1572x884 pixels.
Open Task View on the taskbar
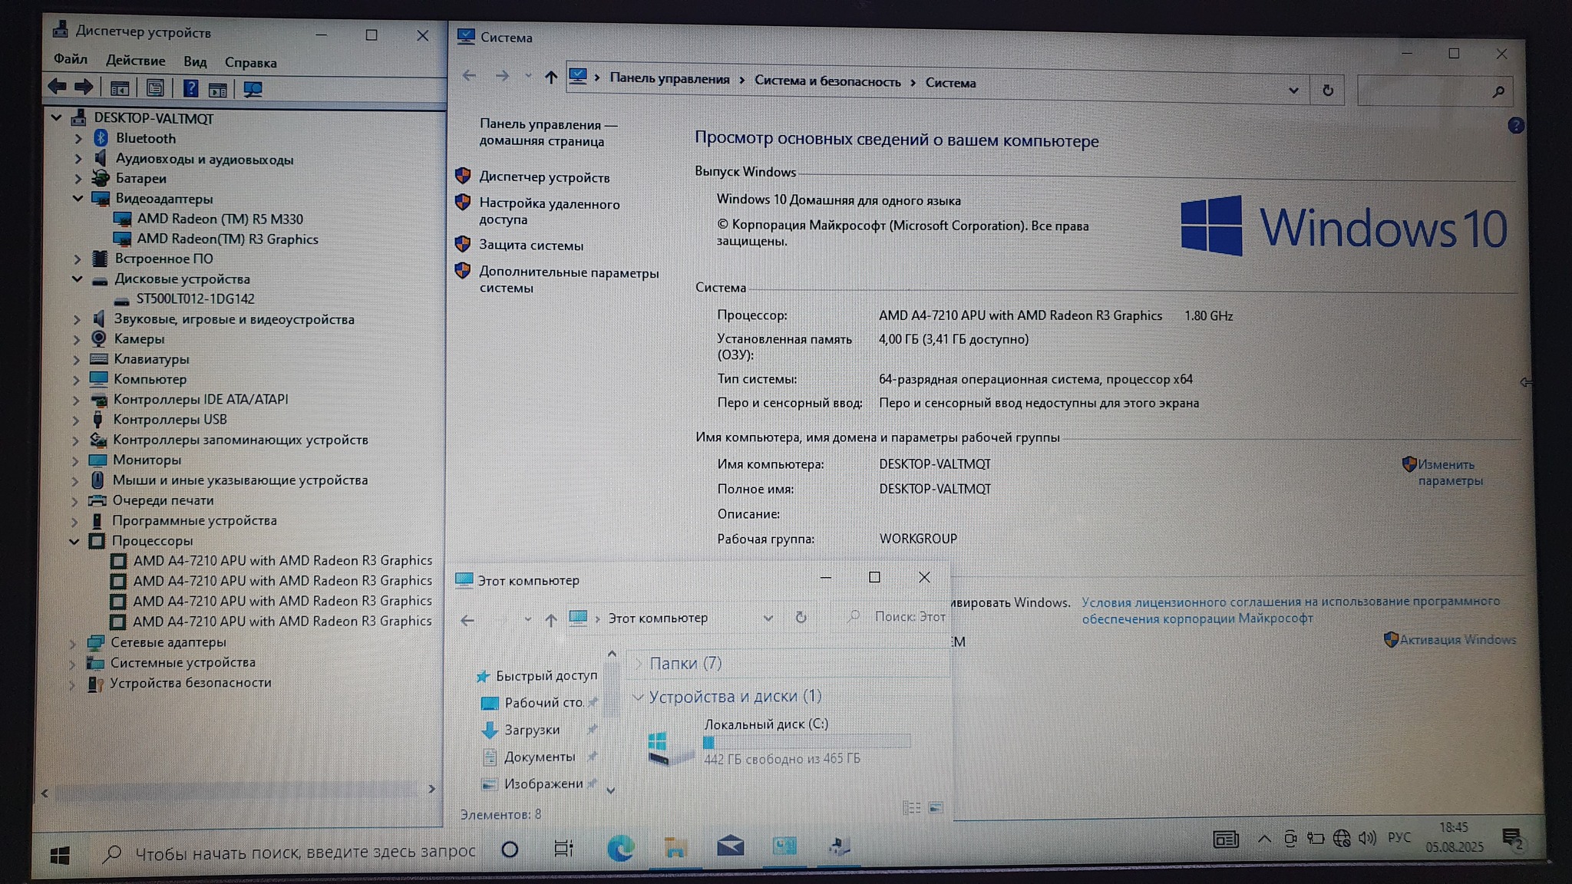coord(563,849)
